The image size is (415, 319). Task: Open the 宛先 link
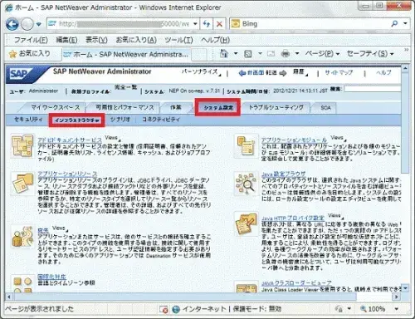point(43,230)
